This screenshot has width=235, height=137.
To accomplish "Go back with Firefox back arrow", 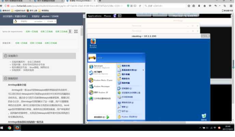I will 1,6.
